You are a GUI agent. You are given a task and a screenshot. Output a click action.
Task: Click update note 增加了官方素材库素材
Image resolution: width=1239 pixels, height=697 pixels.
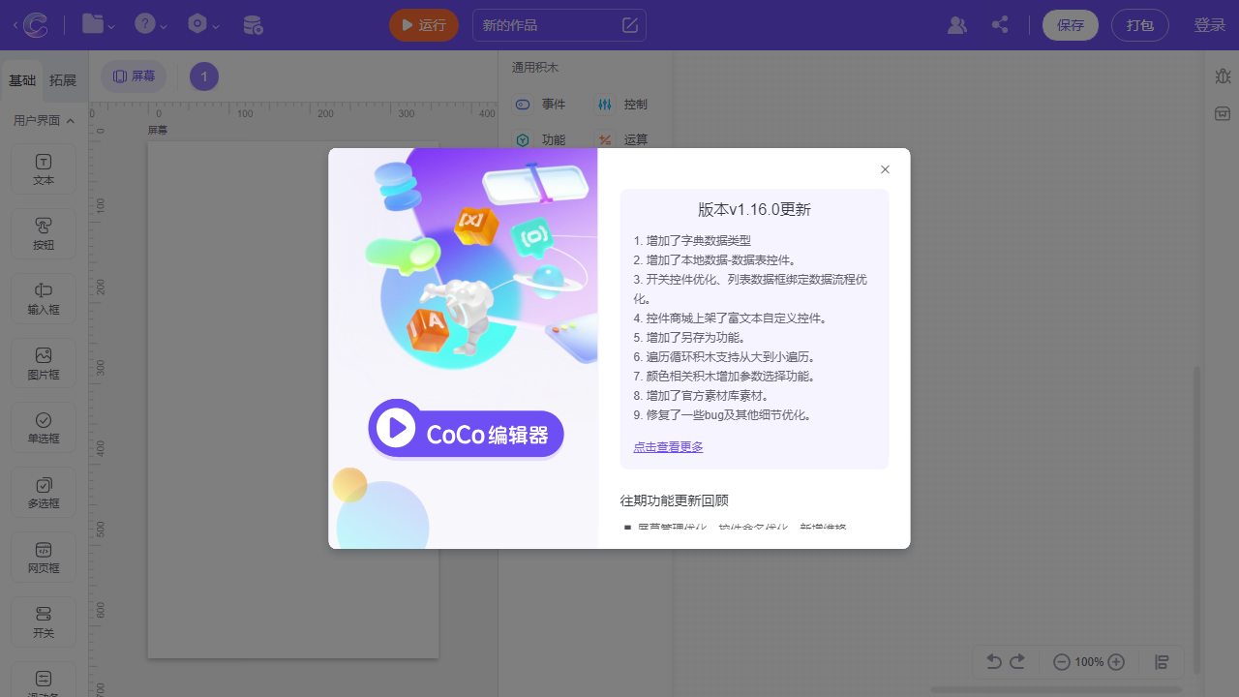coord(702,395)
